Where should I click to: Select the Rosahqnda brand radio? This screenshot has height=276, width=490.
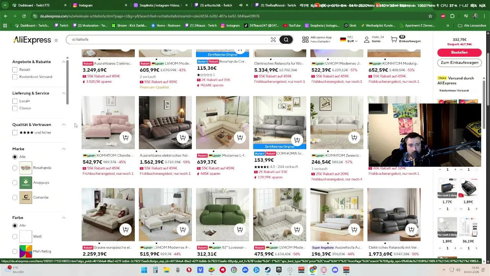coord(15,168)
